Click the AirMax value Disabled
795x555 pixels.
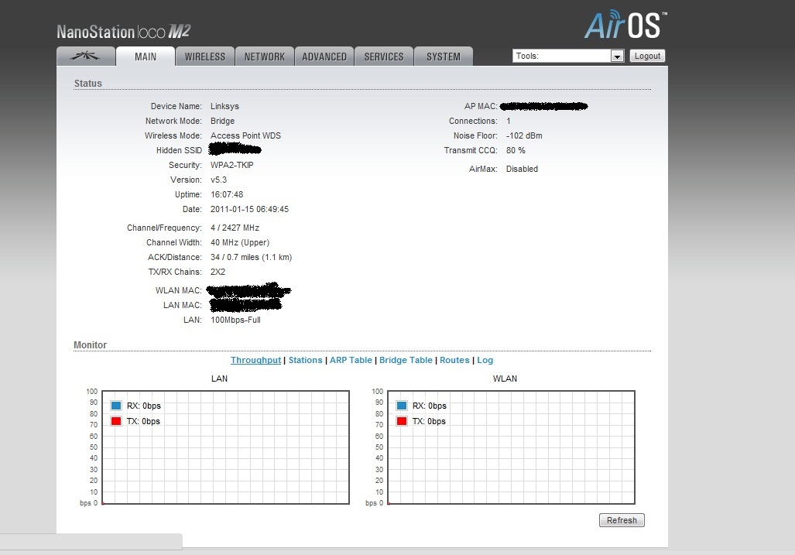(522, 169)
